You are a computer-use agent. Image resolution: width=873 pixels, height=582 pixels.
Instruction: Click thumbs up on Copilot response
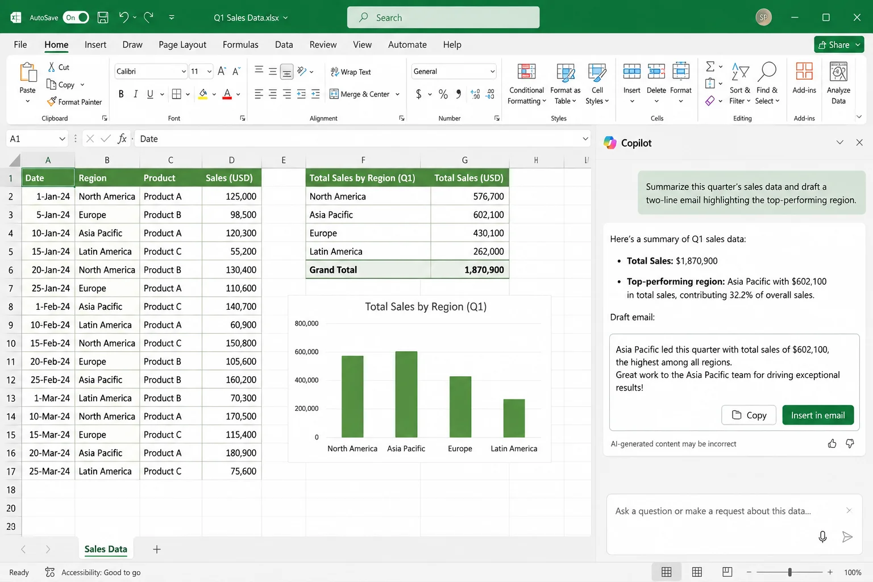click(x=832, y=443)
